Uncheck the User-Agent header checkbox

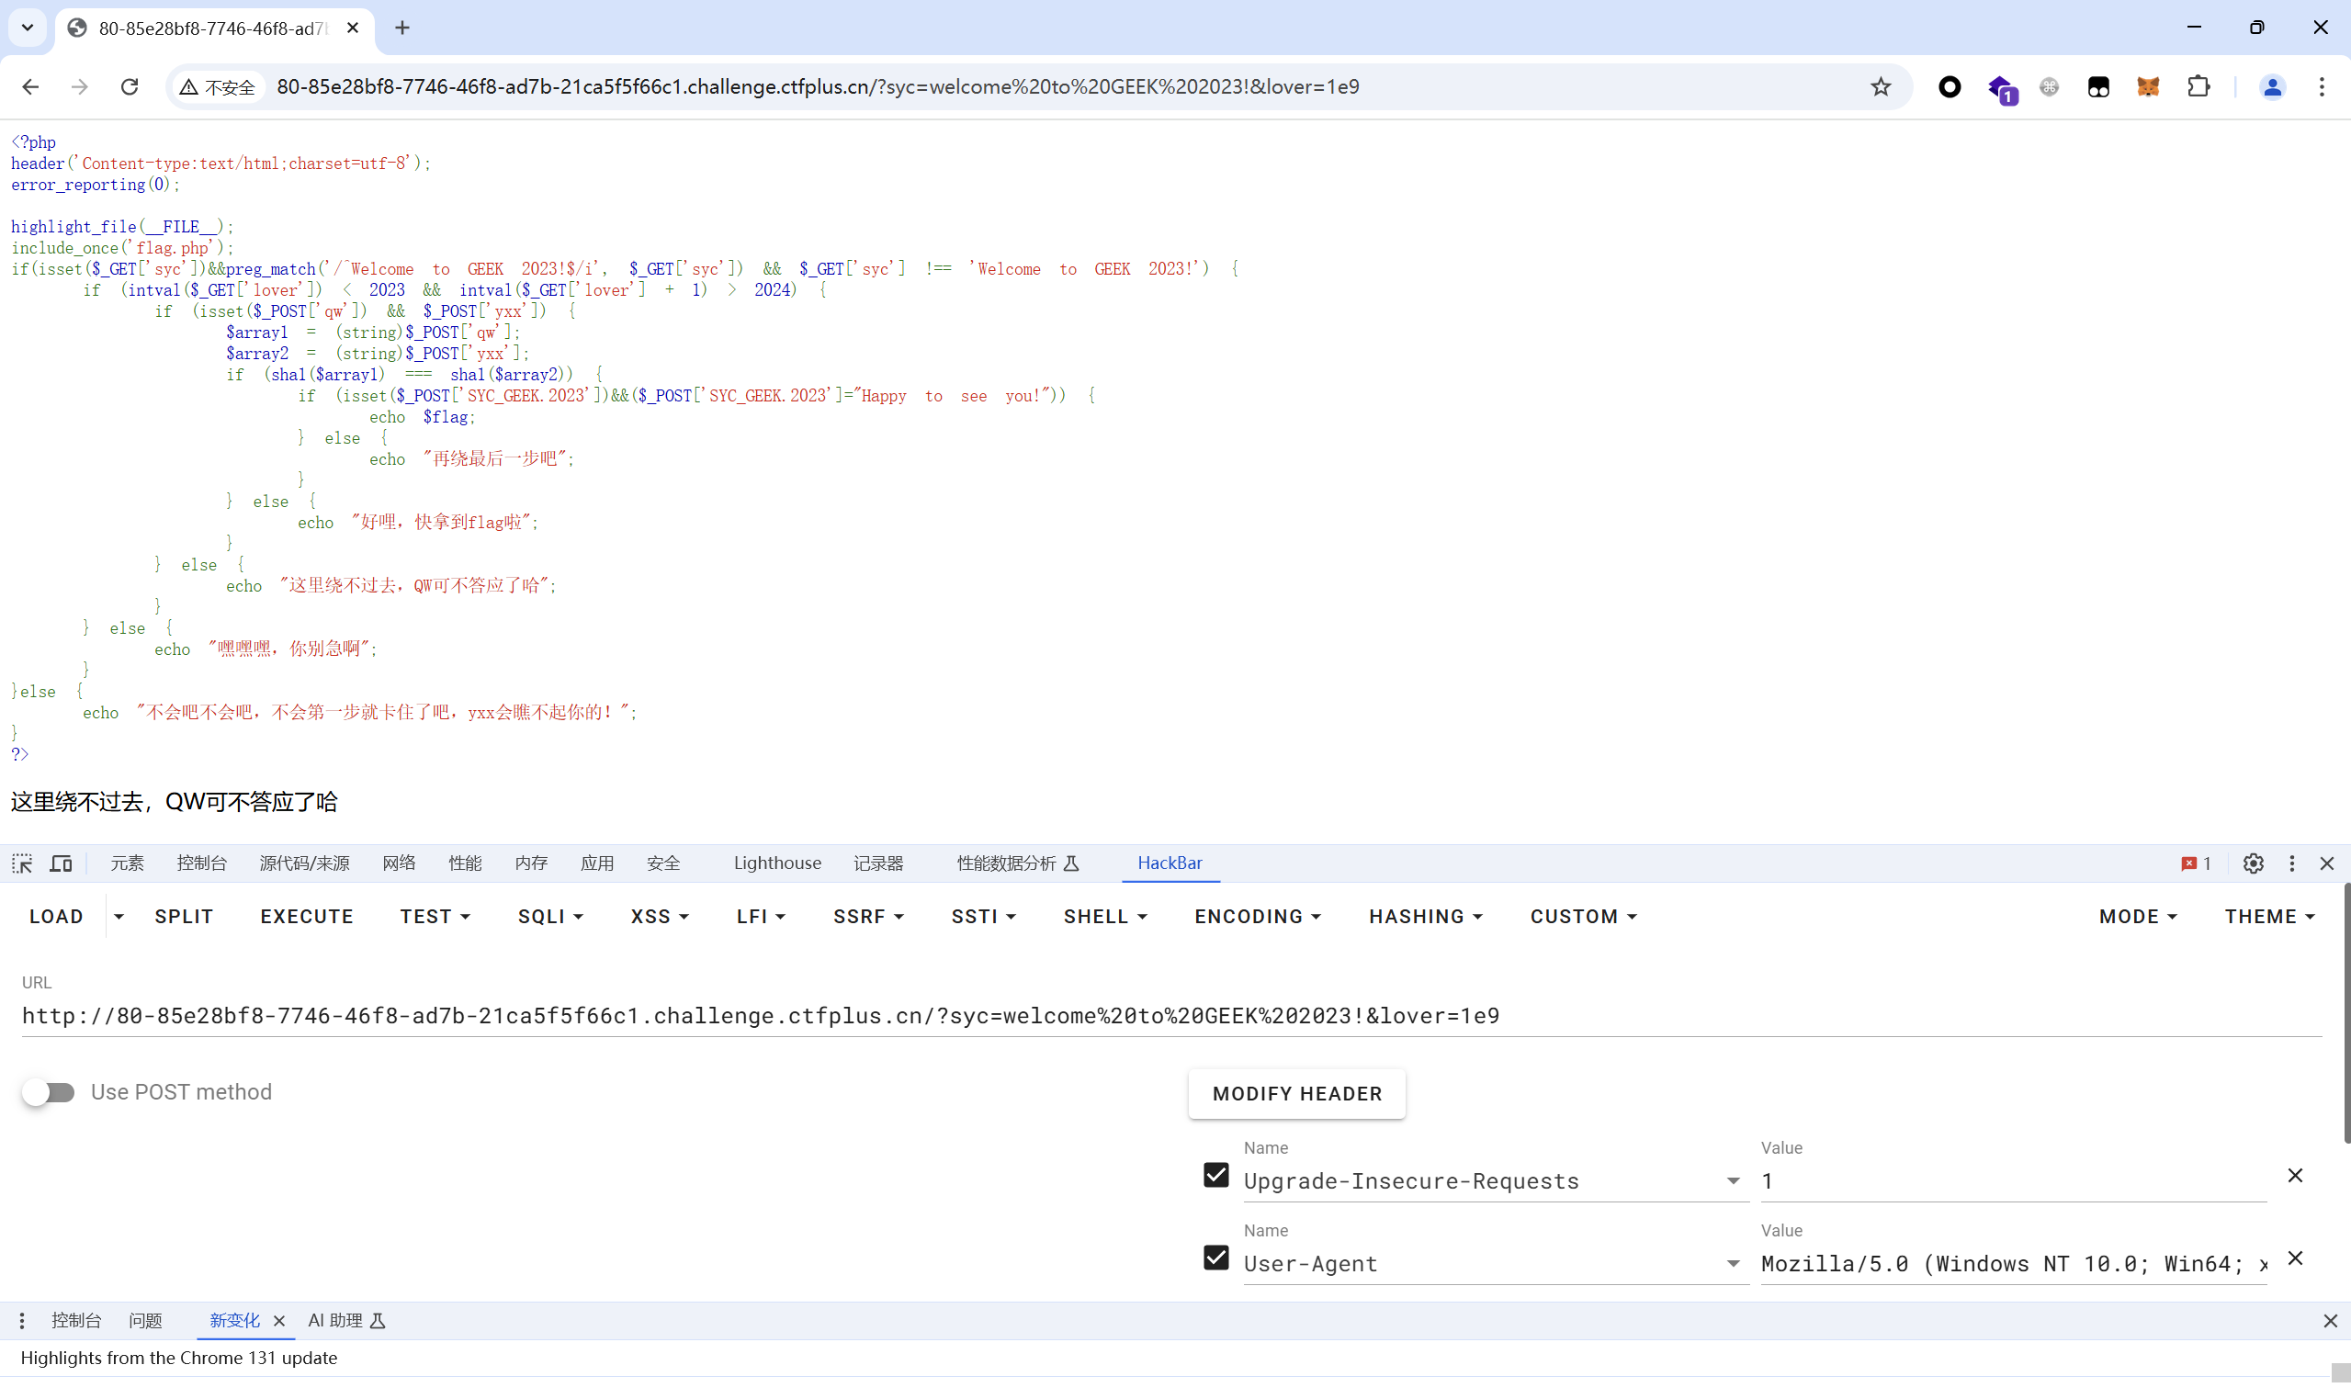[x=1216, y=1258]
